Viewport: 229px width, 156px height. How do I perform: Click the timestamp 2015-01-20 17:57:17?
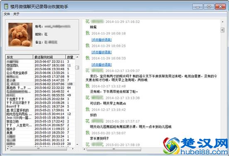pyautogui.click(x=122, y=121)
